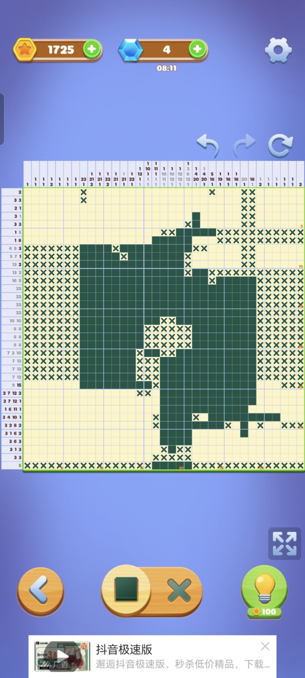Tap the 08:11 timer

[166, 68]
